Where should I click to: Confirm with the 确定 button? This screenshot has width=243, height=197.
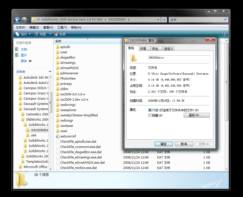click(164, 144)
